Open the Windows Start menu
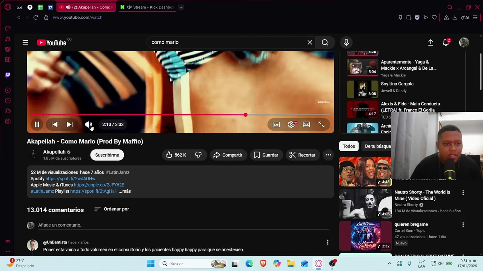 [151, 263]
